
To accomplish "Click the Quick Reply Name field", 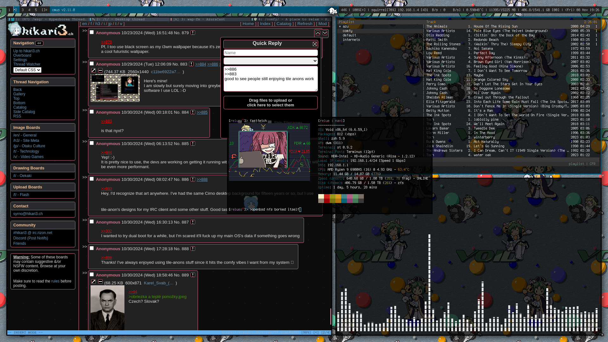I will (270, 53).
